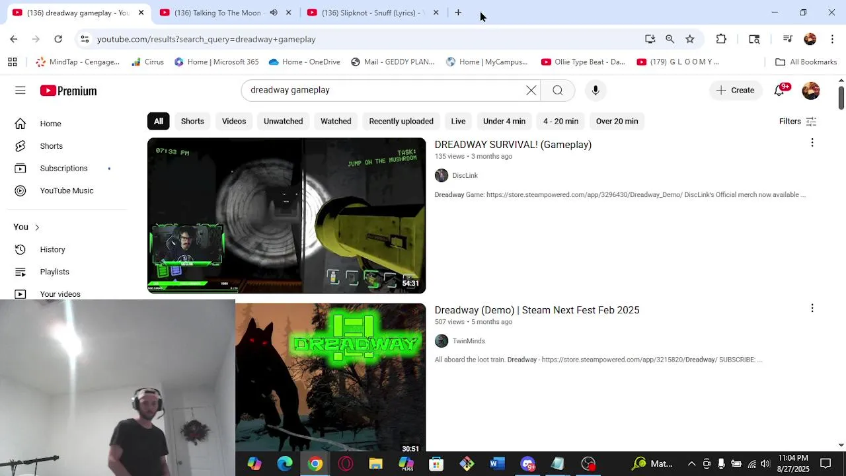Mute the Talking To The Moon tab audio
The image size is (846, 476).
[x=274, y=13]
